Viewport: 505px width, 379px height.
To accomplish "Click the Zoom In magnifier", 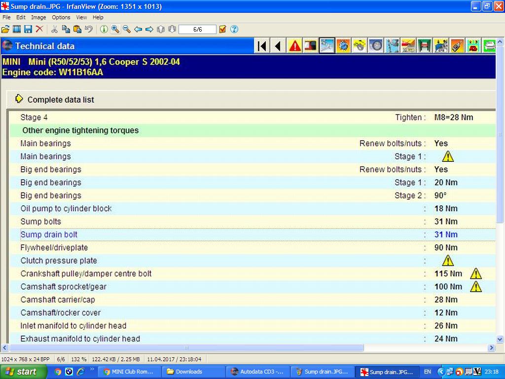I will (115, 29).
